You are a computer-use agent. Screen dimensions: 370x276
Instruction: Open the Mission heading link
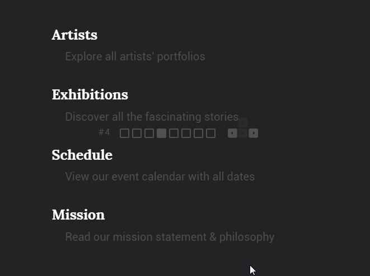78,215
